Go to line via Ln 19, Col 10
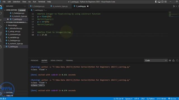Image resolution: width=179 pixels, height=100 pixels. [x=118, y=99]
